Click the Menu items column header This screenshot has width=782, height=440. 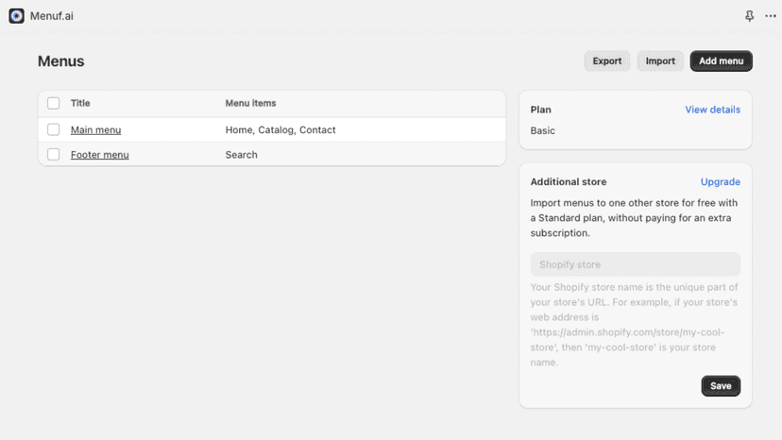pyautogui.click(x=250, y=103)
